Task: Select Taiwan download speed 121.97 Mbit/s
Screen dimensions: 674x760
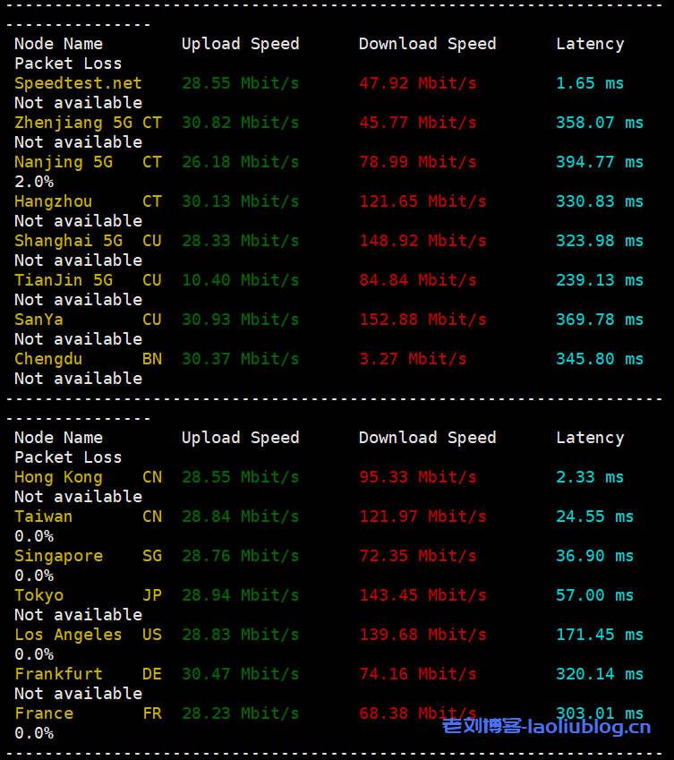Action: pyautogui.click(x=422, y=517)
